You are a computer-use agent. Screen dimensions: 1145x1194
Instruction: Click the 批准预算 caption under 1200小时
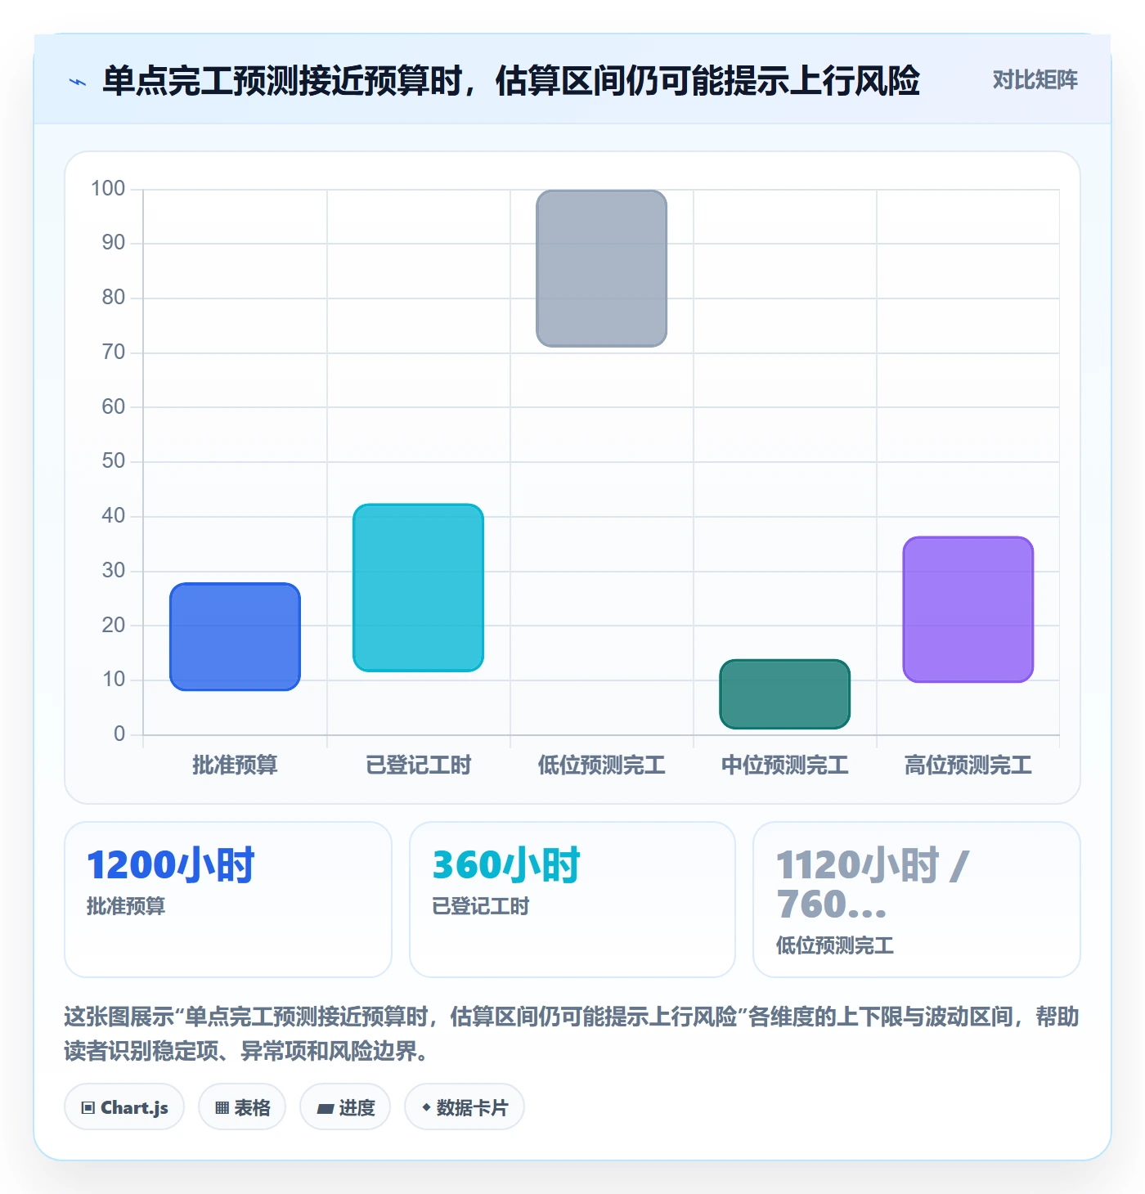(x=126, y=906)
